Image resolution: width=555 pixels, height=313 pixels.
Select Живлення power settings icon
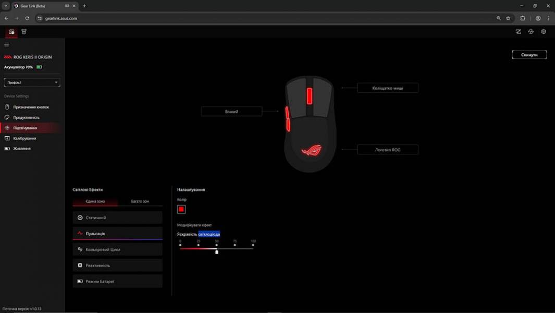pos(7,148)
